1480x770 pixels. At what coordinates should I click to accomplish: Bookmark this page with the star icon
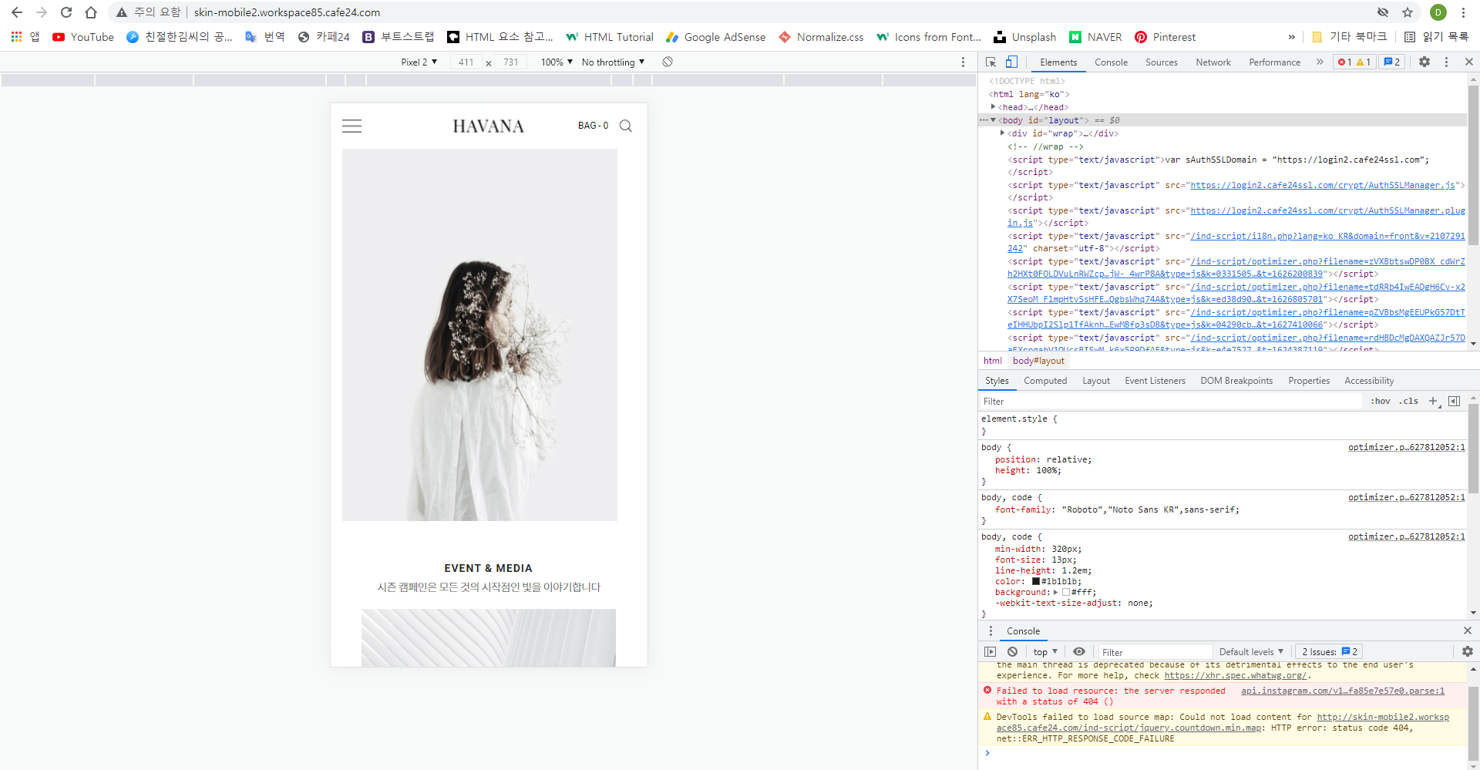[x=1408, y=12]
